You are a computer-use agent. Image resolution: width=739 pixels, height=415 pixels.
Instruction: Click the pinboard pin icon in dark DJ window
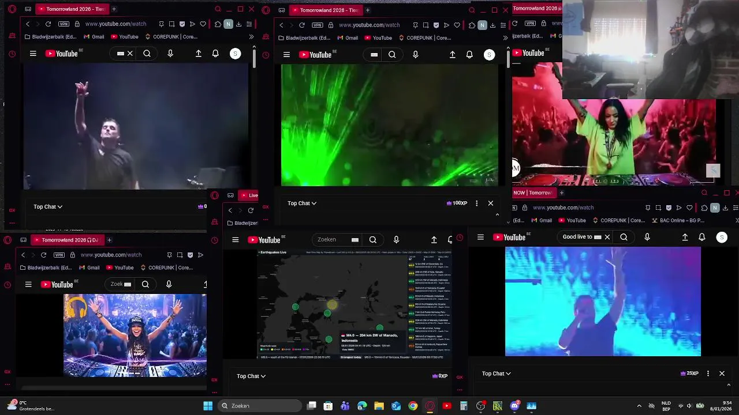pos(161,24)
